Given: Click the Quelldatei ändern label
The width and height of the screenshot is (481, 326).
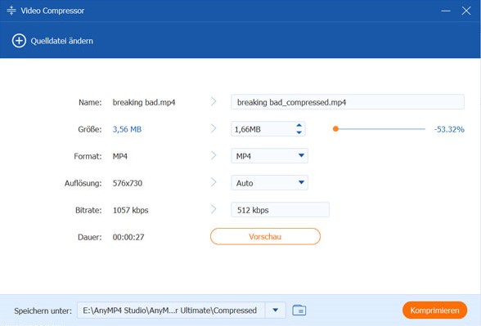Looking at the screenshot, I should point(61,41).
